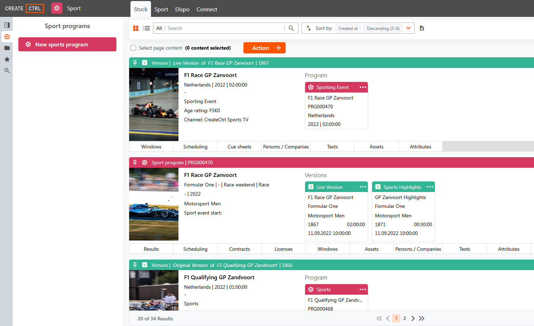
Task: Select results page 1
Action: (x=396, y=318)
